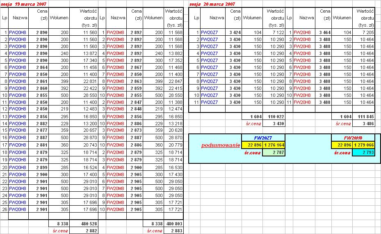Screen dimensions: 381x234
Task: Select price cell 2 873
Action: tap(135, 131)
